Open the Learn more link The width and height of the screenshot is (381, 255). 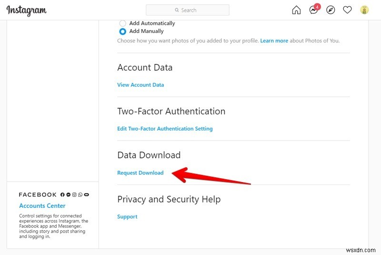(x=274, y=41)
